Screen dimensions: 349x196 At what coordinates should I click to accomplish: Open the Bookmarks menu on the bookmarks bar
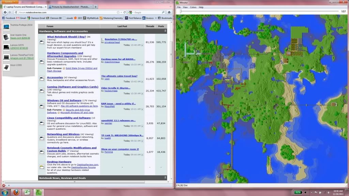pos(165,18)
